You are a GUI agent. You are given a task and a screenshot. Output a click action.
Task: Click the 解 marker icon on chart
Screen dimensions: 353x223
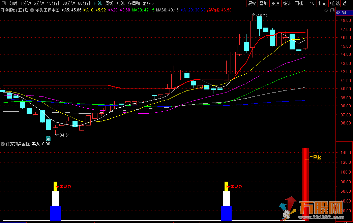(48, 138)
